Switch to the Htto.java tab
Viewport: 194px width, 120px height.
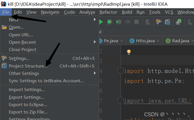[145, 41]
